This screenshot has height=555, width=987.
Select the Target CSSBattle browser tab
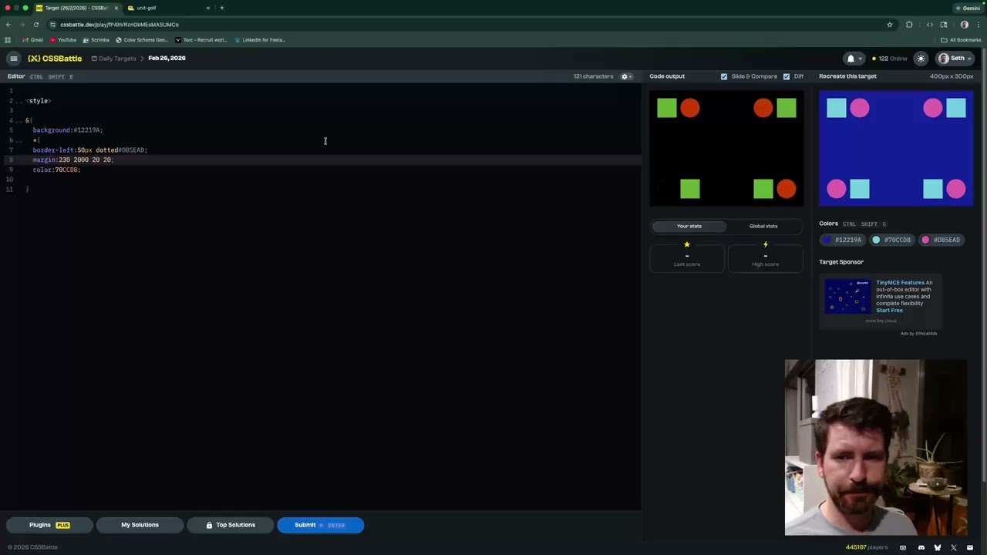[x=77, y=8]
